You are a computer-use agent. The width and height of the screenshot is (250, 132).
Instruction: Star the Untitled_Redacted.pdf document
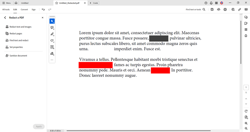[56, 3]
